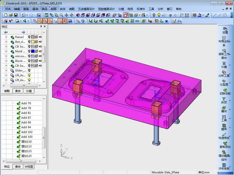Click the gray light bulb toolbar icon

154,15
